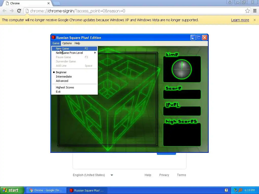Dismiss the Windows XP update warning bar

[254, 20]
